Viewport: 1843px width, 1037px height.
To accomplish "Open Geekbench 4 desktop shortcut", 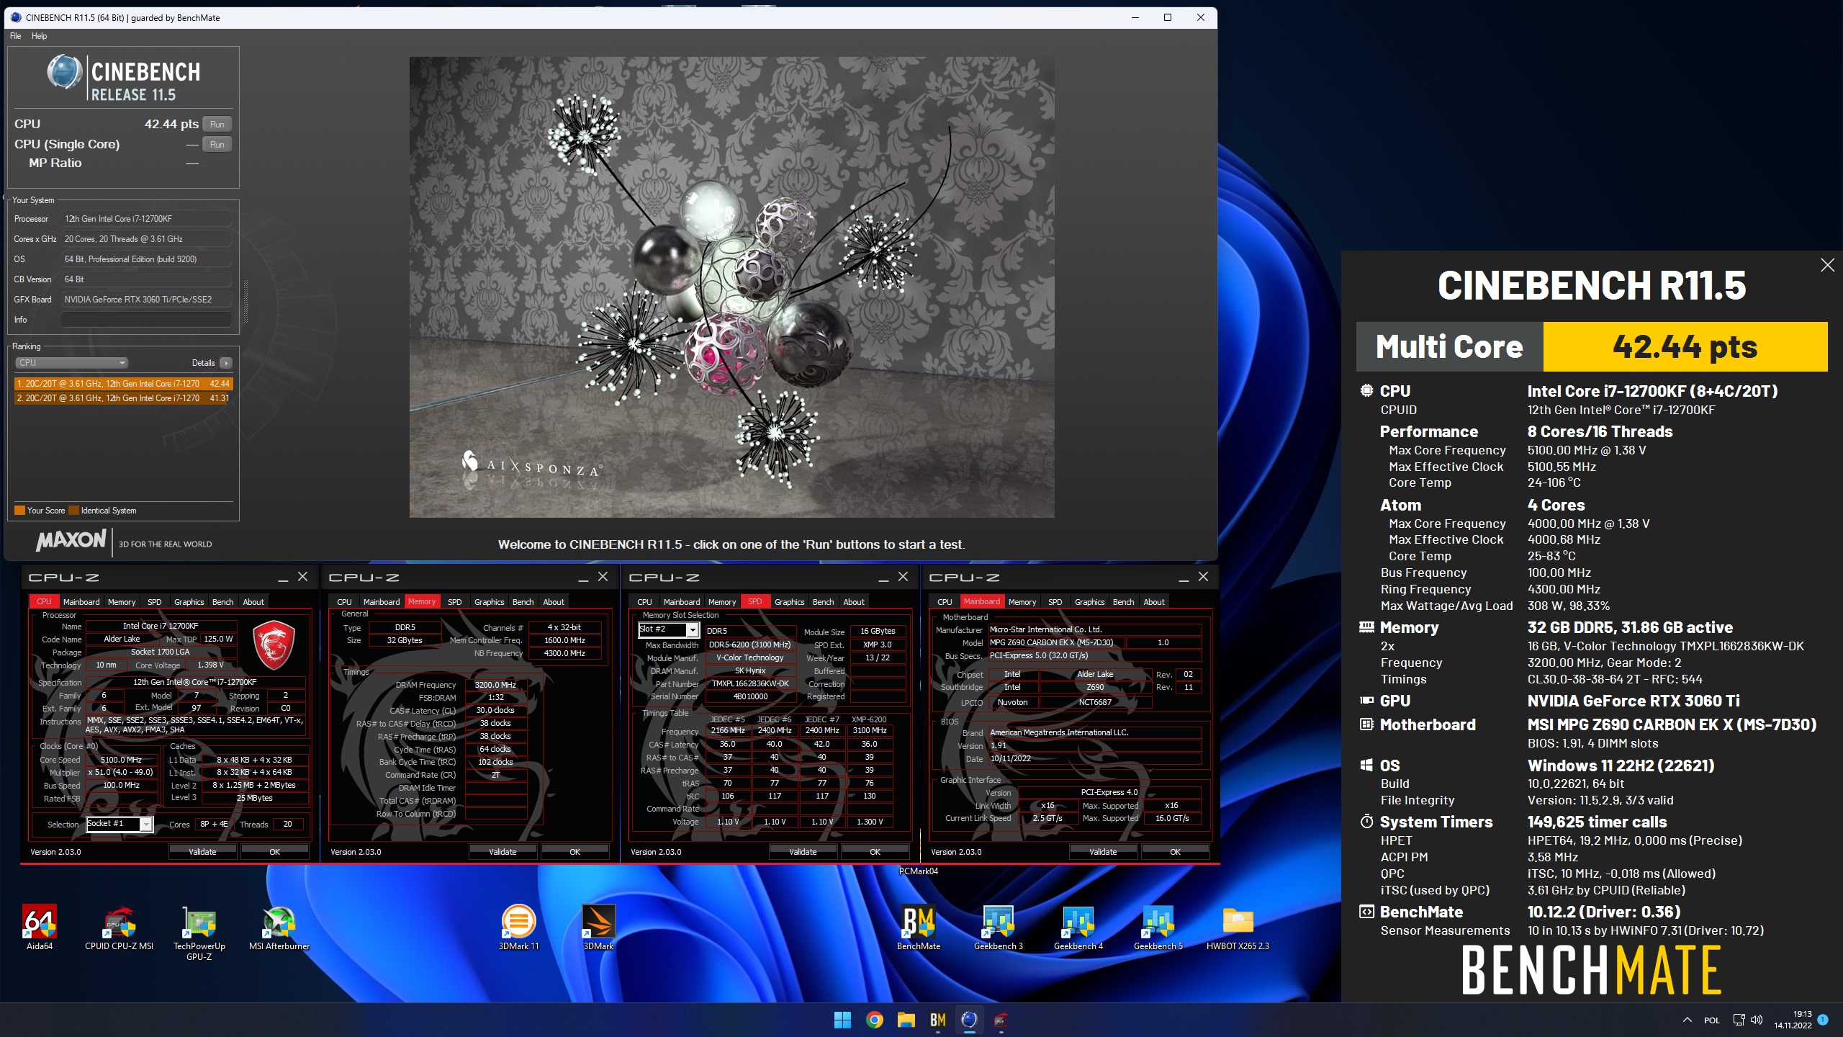I will pos(1078,928).
